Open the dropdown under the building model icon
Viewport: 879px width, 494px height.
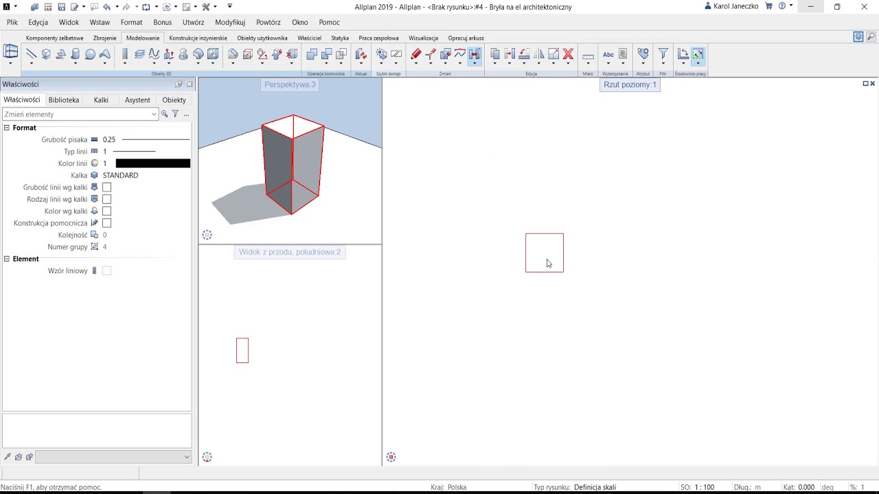pyautogui.click(x=11, y=64)
